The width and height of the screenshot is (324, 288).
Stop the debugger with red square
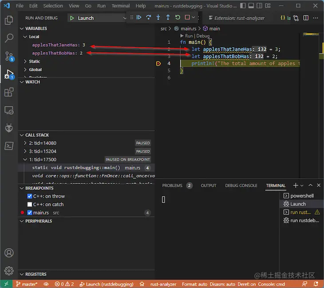(x=187, y=17)
